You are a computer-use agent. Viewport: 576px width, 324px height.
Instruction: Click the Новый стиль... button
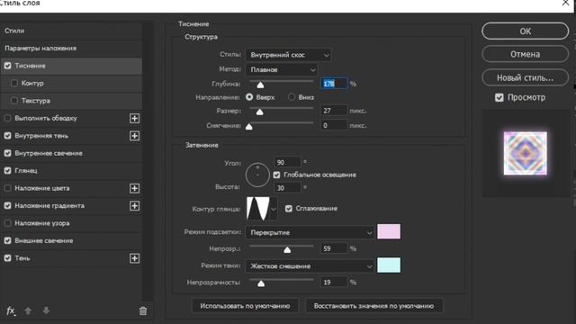pos(526,78)
